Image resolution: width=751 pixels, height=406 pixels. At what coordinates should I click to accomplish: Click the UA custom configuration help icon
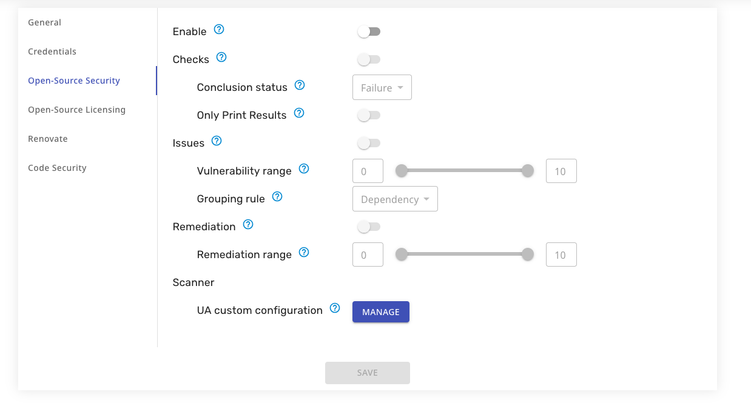pos(335,308)
